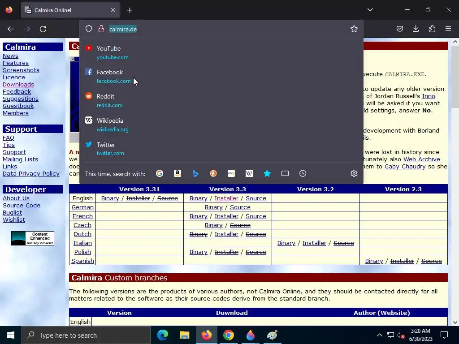Open the Gaby Chaudry link
The height and width of the screenshot is (344, 459).
(405, 166)
